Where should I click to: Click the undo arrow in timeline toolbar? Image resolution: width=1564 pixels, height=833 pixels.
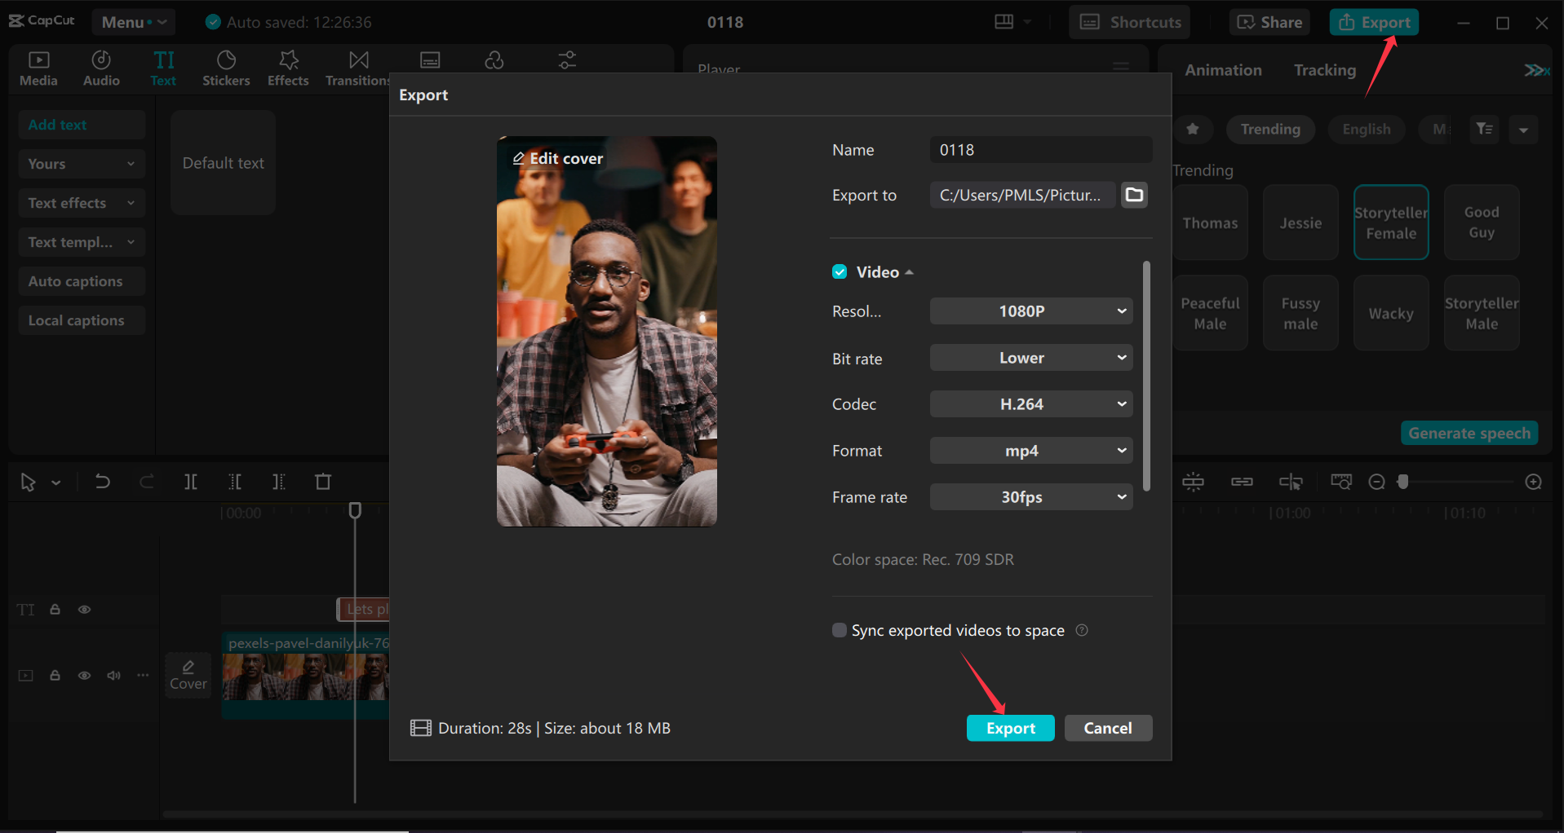[x=103, y=482]
